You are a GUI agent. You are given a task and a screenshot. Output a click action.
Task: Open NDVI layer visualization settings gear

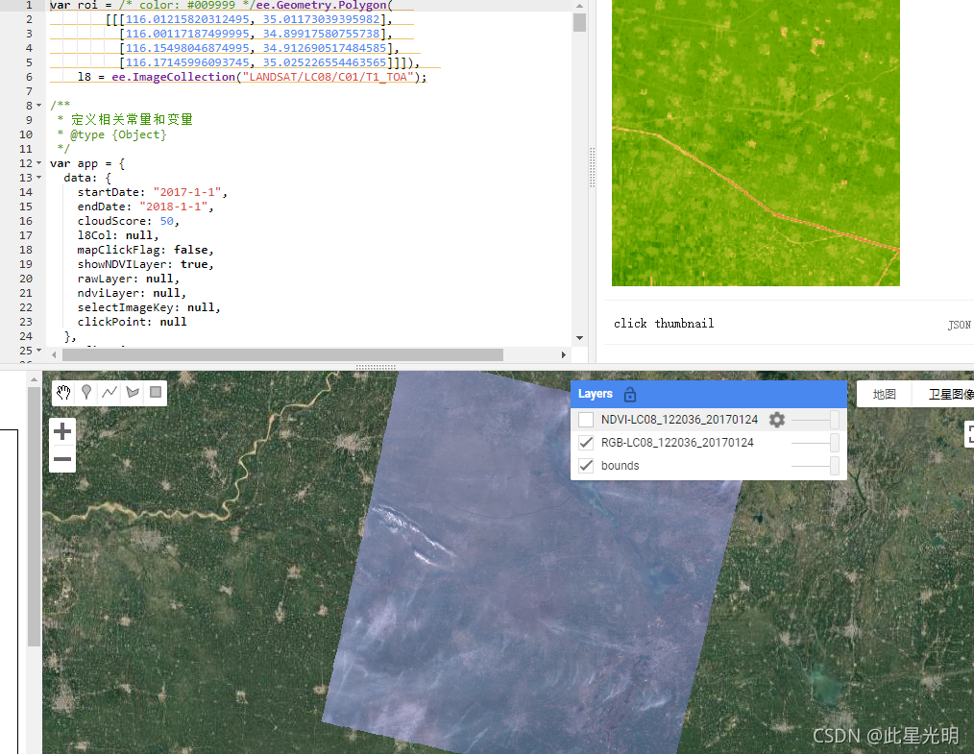tap(776, 420)
